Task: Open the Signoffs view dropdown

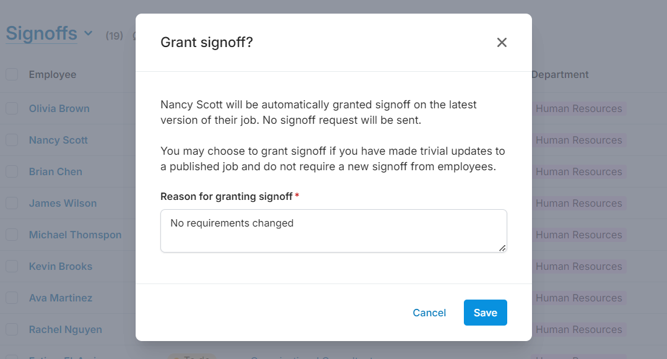Action: [x=88, y=33]
